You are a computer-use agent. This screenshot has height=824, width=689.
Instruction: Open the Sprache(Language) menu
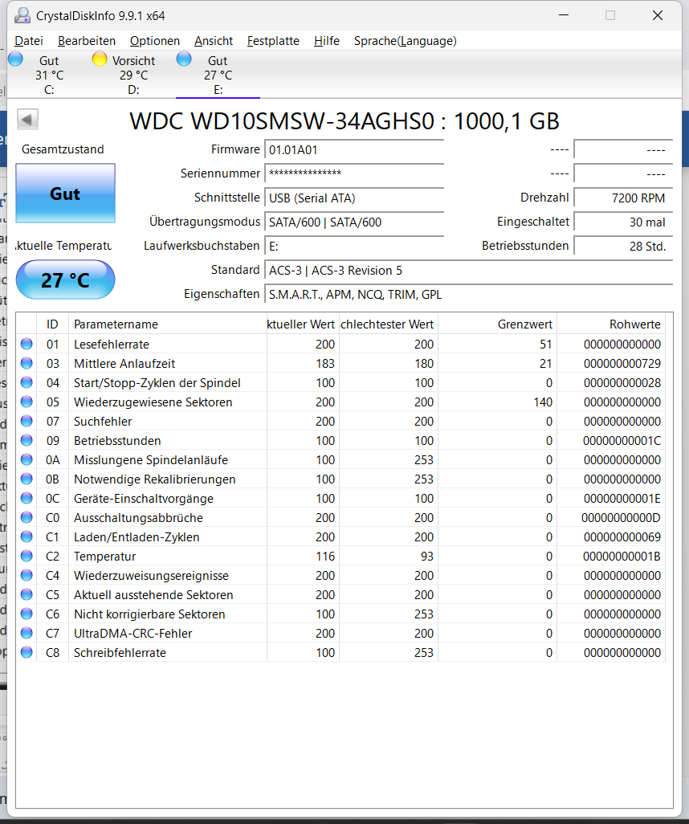406,41
